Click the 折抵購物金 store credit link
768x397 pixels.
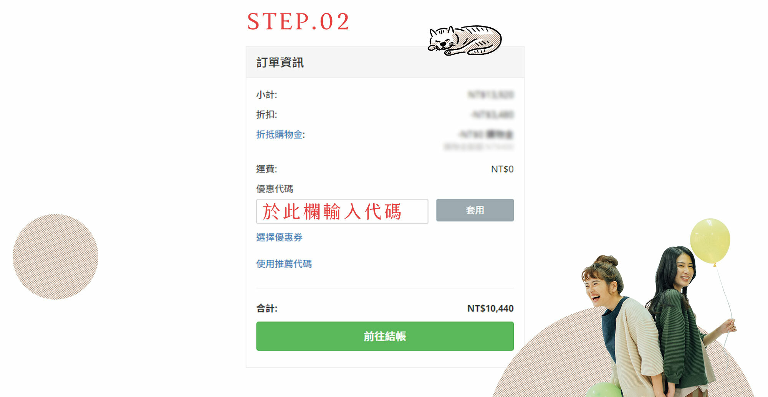[280, 135]
